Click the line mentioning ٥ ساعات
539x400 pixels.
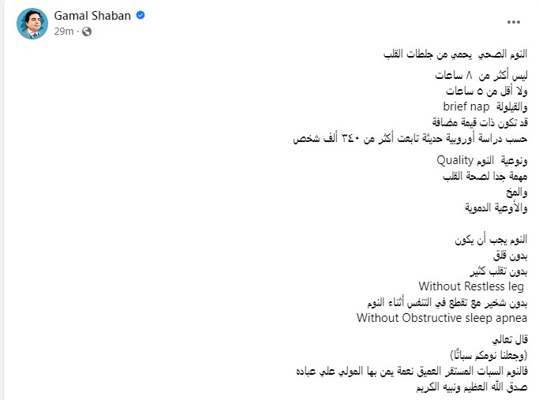click(483, 91)
